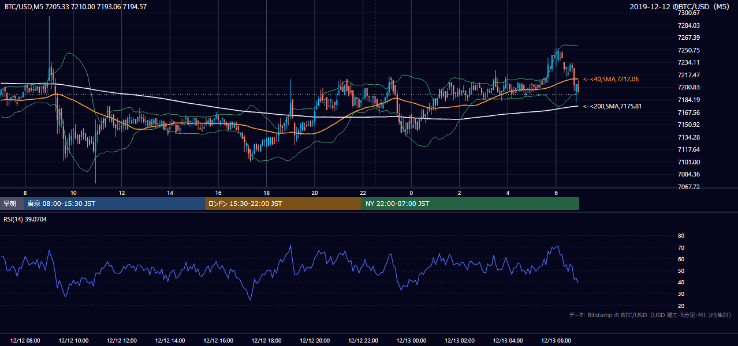Click the 12/13 00:00 date label
Screen dimensions: 738x346
coord(411,341)
